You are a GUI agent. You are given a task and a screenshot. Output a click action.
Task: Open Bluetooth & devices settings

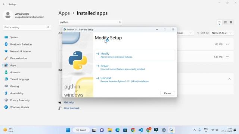(27, 44)
